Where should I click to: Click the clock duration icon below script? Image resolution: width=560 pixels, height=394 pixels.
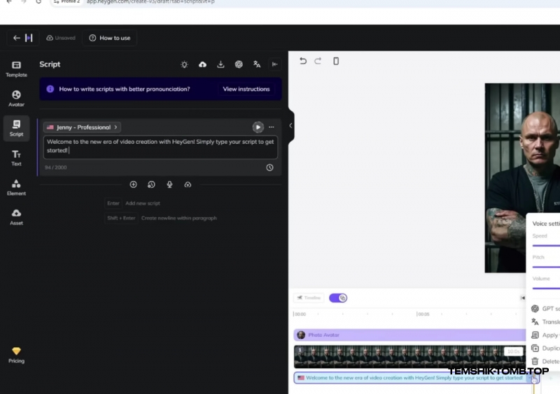269,168
